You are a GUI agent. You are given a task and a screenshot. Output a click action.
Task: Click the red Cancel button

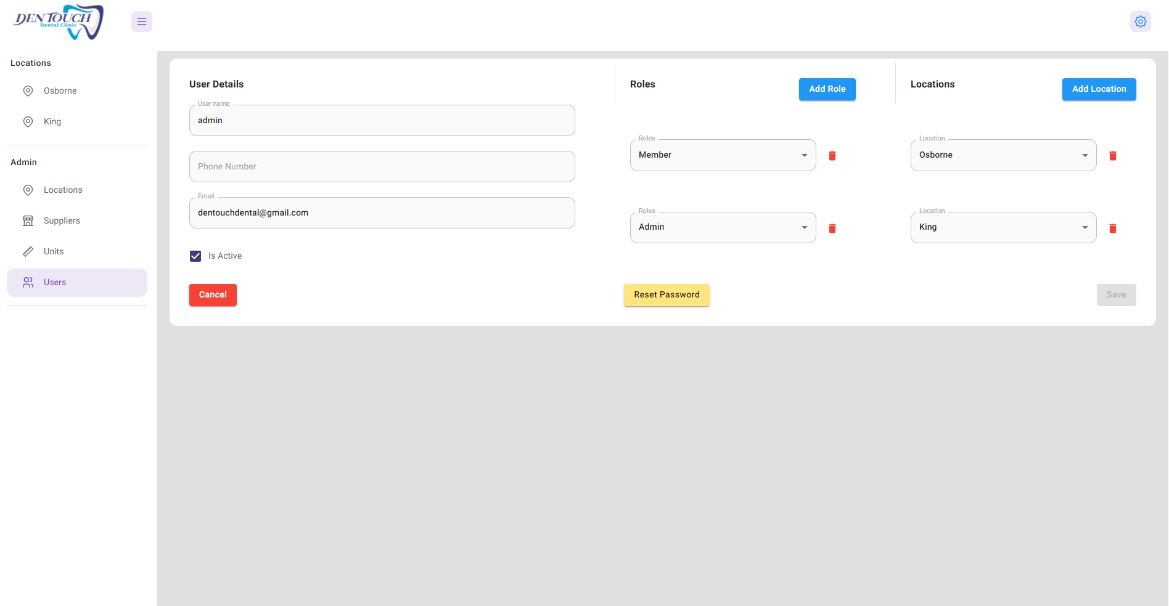213,295
